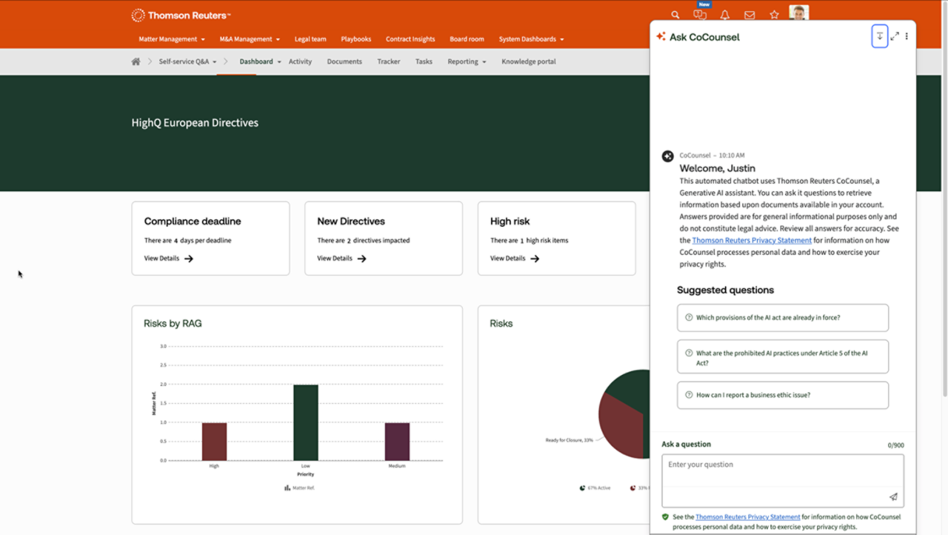The width and height of the screenshot is (948, 535).
Task: Go to the home icon in breadcrumb
Action: [136, 62]
